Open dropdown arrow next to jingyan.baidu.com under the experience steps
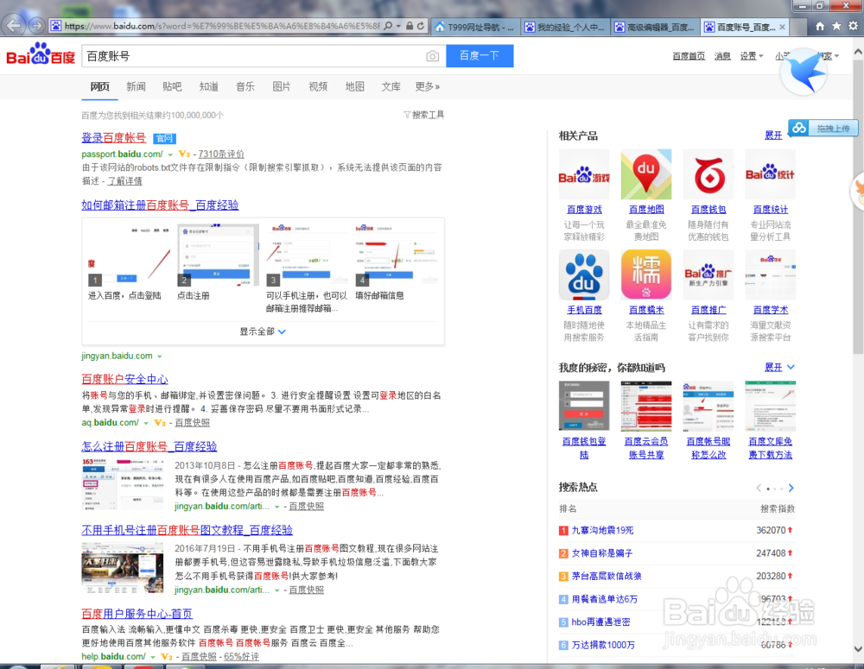The image size is (864, 669). tap(159, 357)
